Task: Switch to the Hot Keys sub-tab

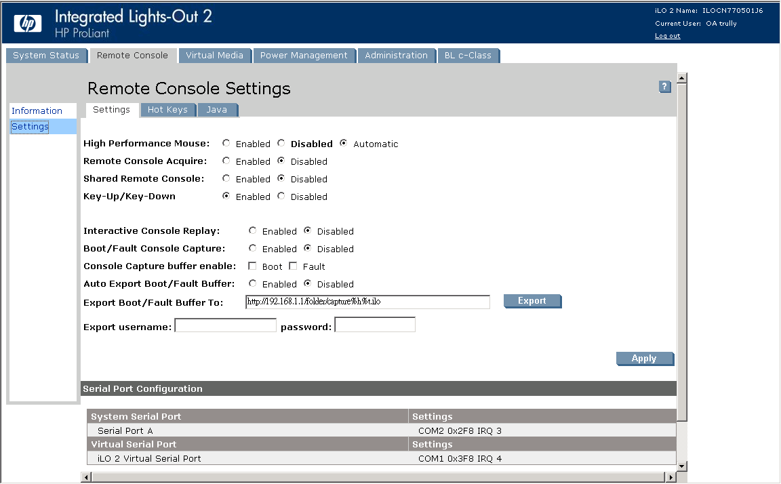Action: (168, 110)
